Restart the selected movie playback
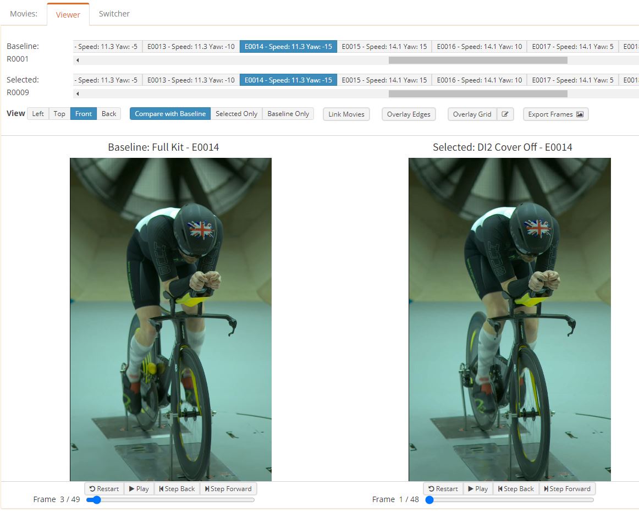Image resolution: width=639 pixels, height=512 pixels. pos(443,488)
